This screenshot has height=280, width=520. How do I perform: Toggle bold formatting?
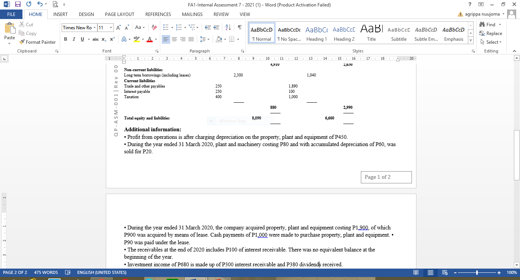65,39
